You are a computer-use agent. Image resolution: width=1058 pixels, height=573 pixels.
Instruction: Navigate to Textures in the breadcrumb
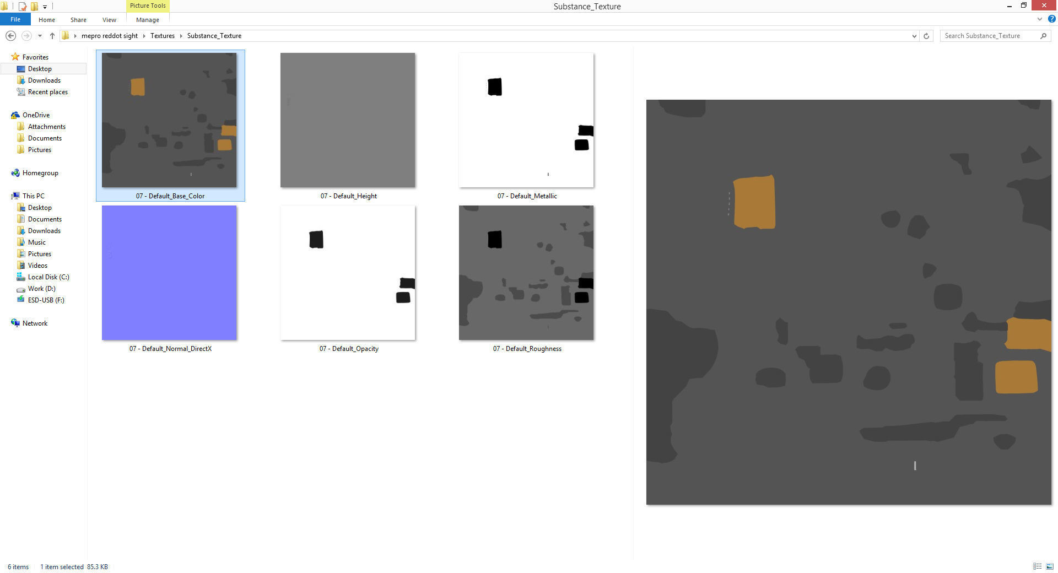pos(162,36)
